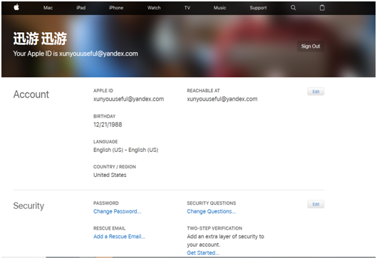Click the birthday value 12/21/1988
Image resolution: width=377 pixels, height=259 pixels.
click(108, 124)
